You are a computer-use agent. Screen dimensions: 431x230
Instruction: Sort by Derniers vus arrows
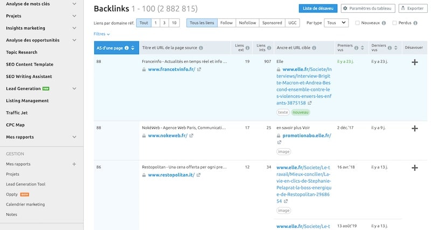(395, 48)
